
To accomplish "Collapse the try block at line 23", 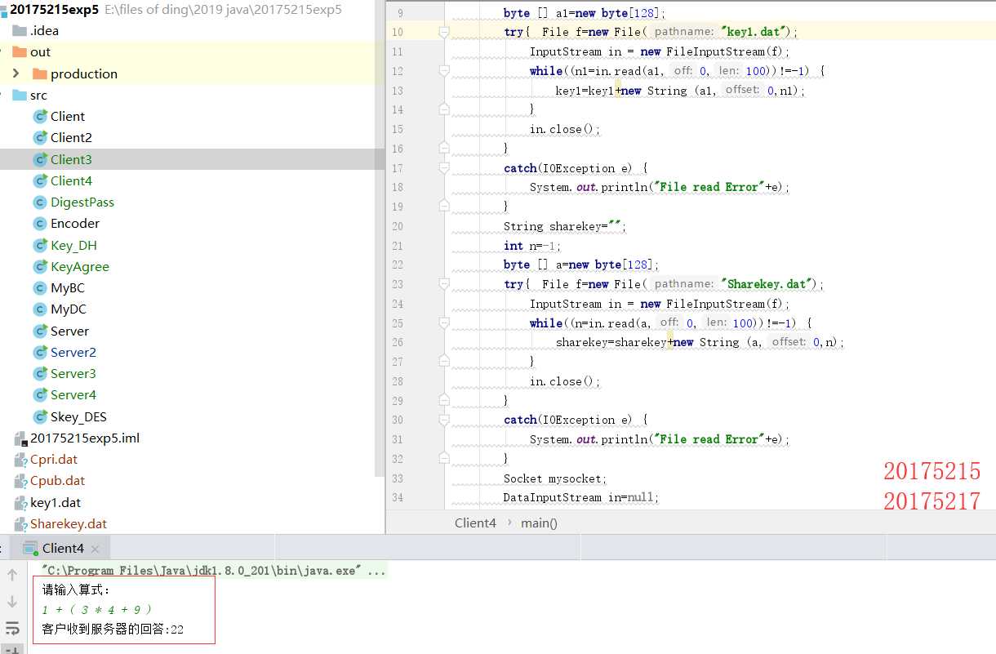I will click(x=443, y=284).
